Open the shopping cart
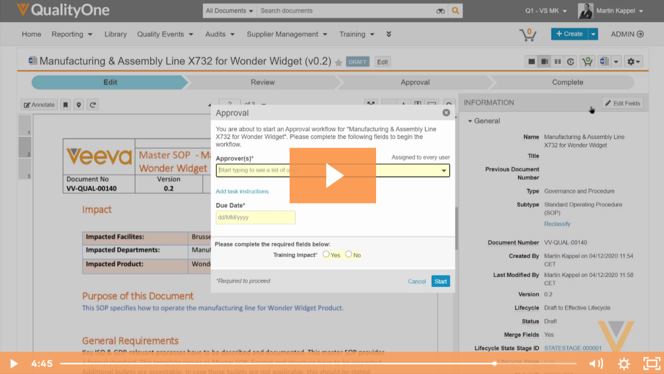 [x=528, y=34]
